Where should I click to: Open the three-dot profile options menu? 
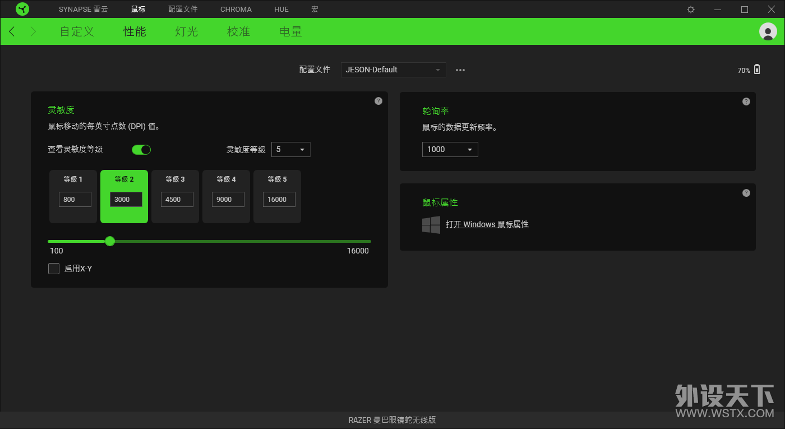(x=460, y=70)
